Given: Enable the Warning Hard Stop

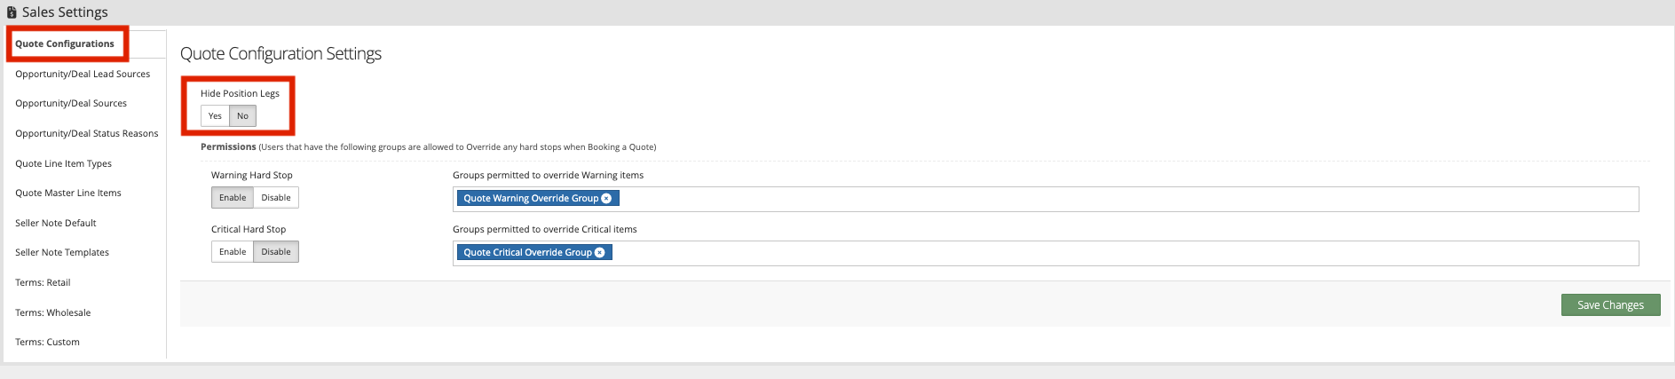Looking at the screenshot, I should click(233, 198).
